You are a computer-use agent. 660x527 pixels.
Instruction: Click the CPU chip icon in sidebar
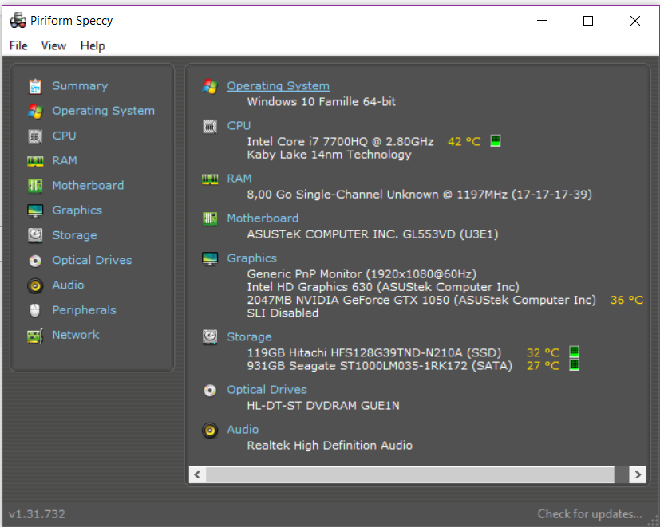pyautogui.click(x=35, y=136)
